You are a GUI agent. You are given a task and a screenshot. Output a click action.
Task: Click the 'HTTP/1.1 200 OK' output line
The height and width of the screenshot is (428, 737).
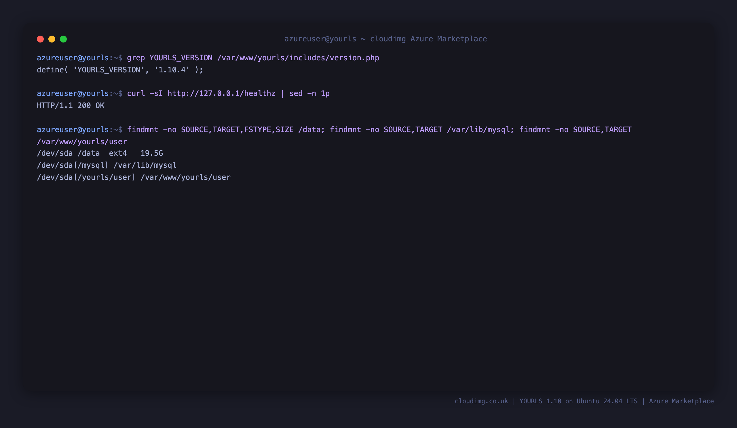click(71, 105)
